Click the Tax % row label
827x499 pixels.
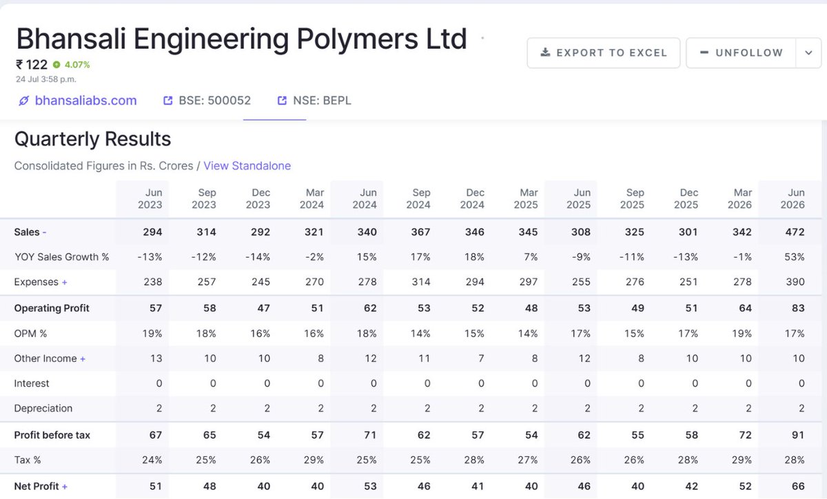pos(28,460)
